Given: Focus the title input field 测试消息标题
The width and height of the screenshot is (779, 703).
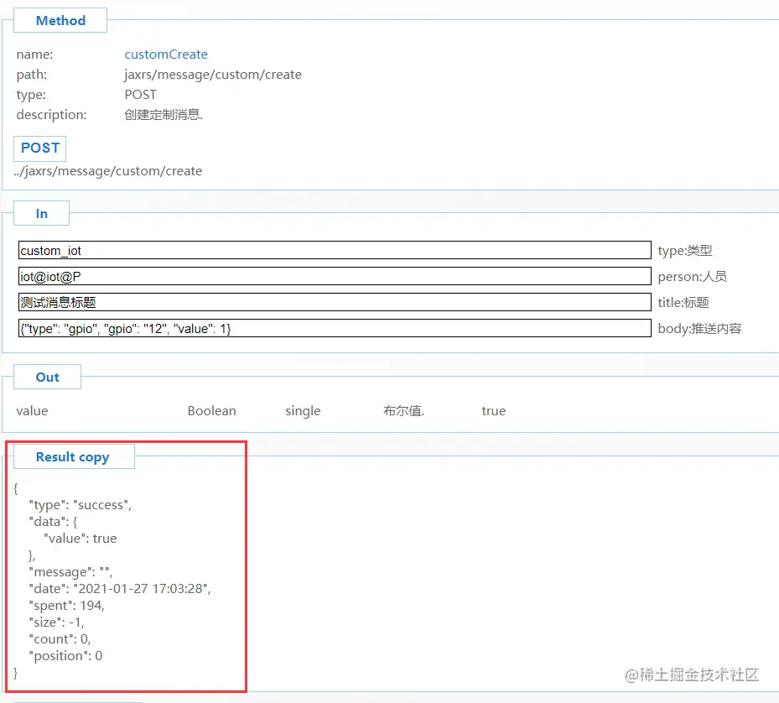Looking at the screenshot, I should click(335, 302).
